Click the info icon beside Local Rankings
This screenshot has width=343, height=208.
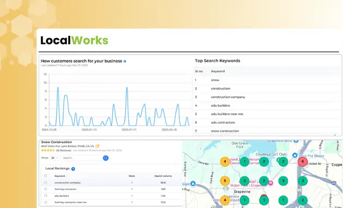(x=73, y=169)
